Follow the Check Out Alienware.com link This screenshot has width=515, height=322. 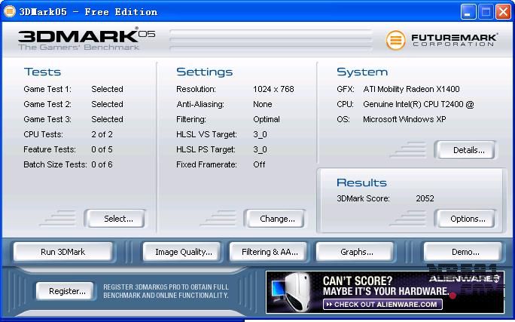[x=382, y=304]
